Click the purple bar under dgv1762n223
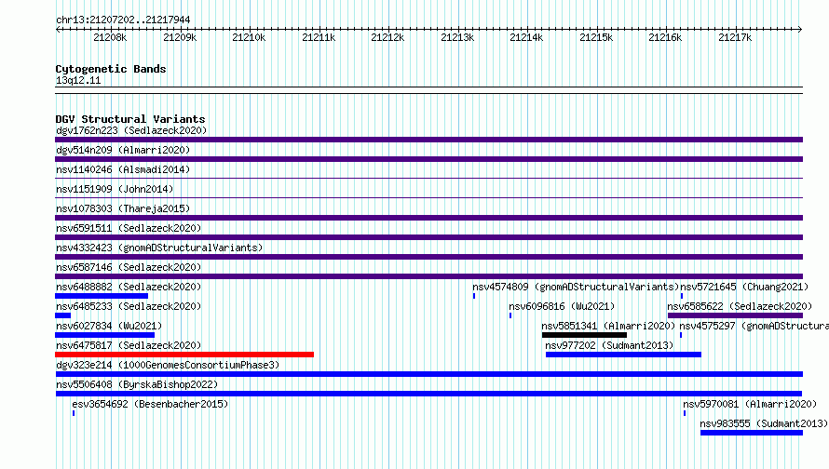829x469 pixels. click(x=428, y=140)
